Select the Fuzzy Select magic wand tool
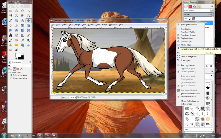 coord(28,11)
